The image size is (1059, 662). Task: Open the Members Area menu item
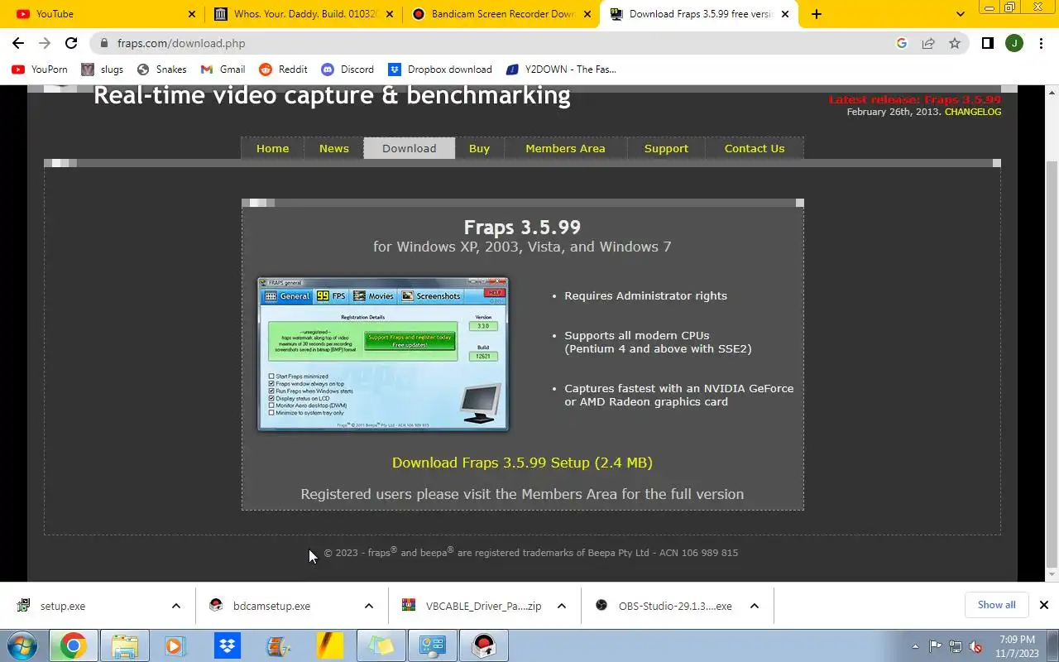[565, 148]
